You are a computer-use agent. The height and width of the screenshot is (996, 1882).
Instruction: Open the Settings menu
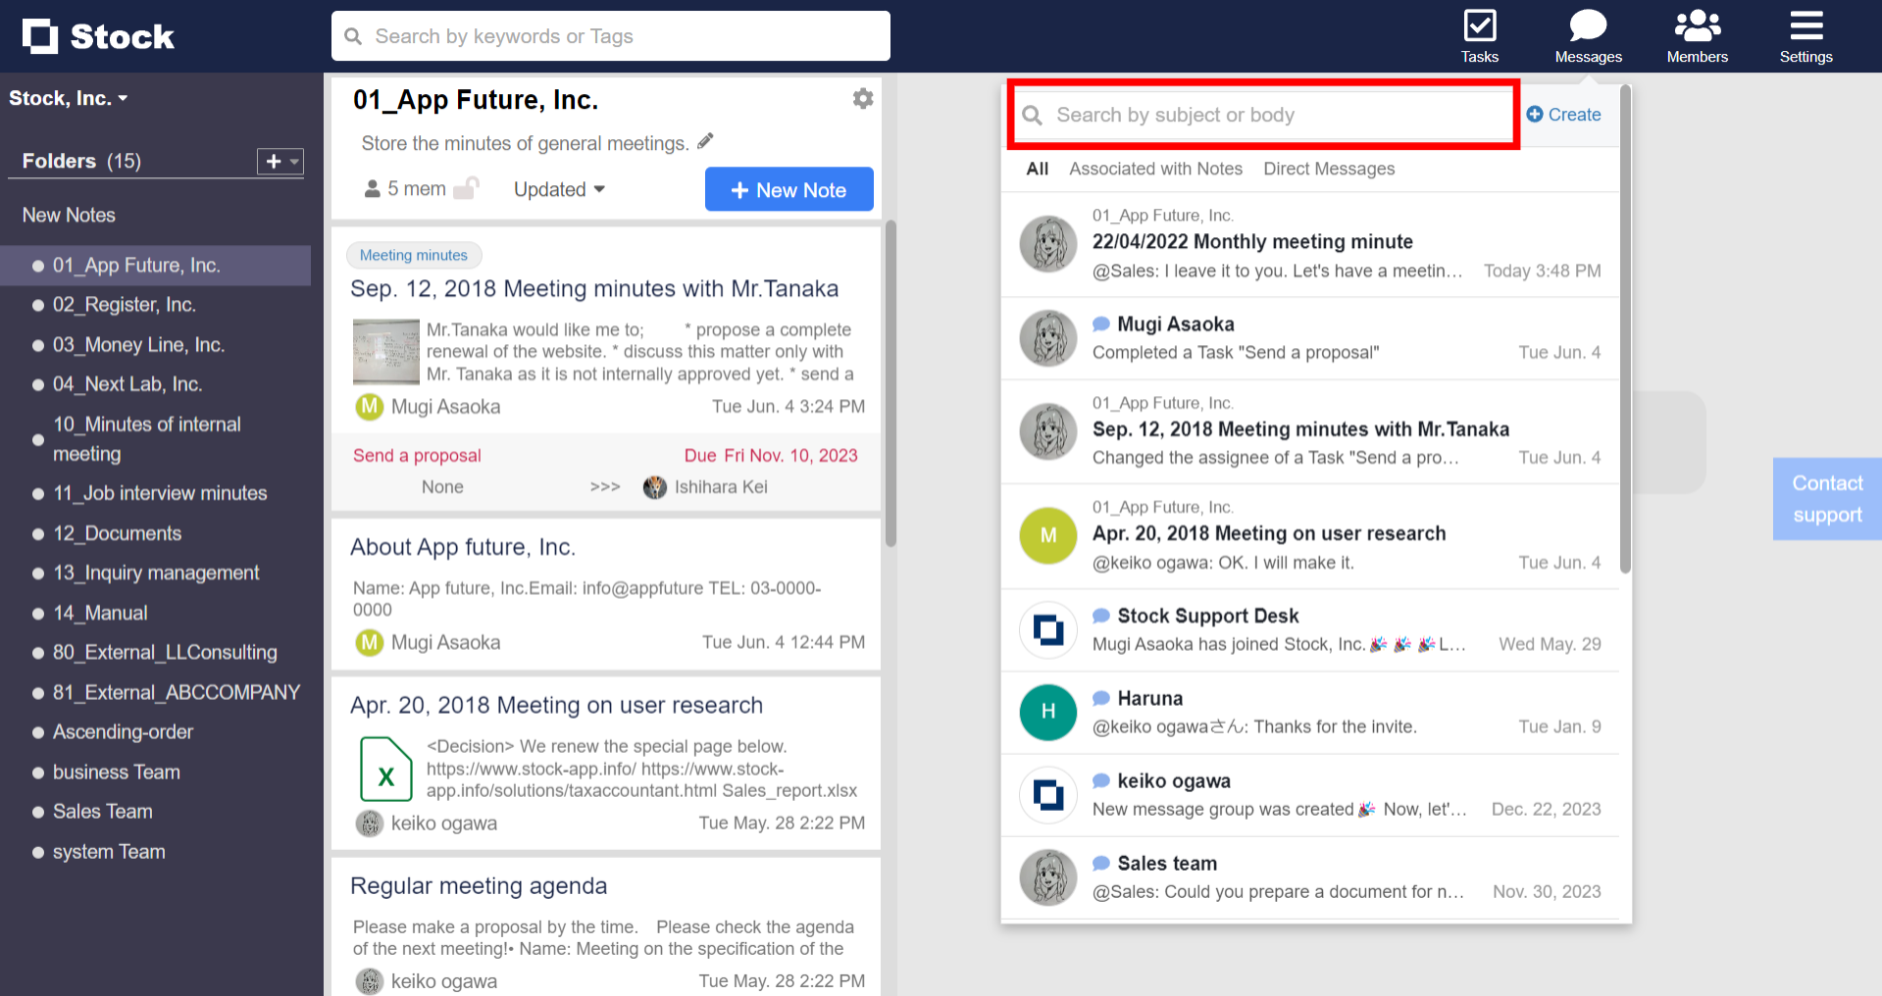pos(1806,35)
